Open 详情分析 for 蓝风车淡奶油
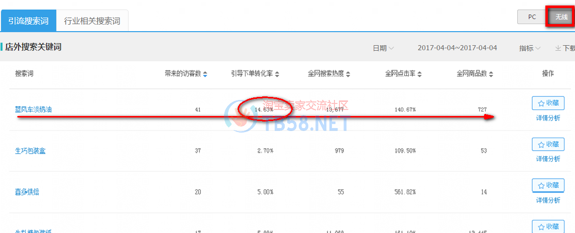Screen dimensions: 575x233 click(548, 118)
